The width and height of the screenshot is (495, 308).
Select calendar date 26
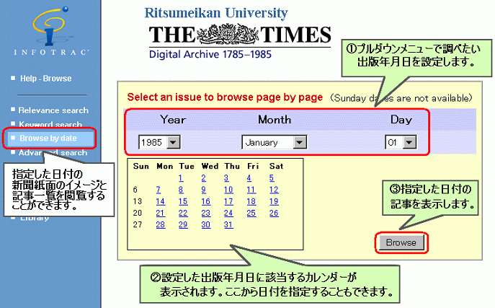pyautogui.click(x=274, y=213)
